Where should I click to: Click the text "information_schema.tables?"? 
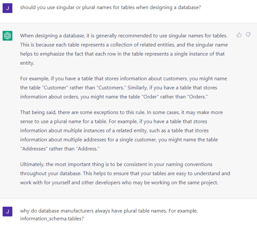pyautogui.click(x=52, y=219)
